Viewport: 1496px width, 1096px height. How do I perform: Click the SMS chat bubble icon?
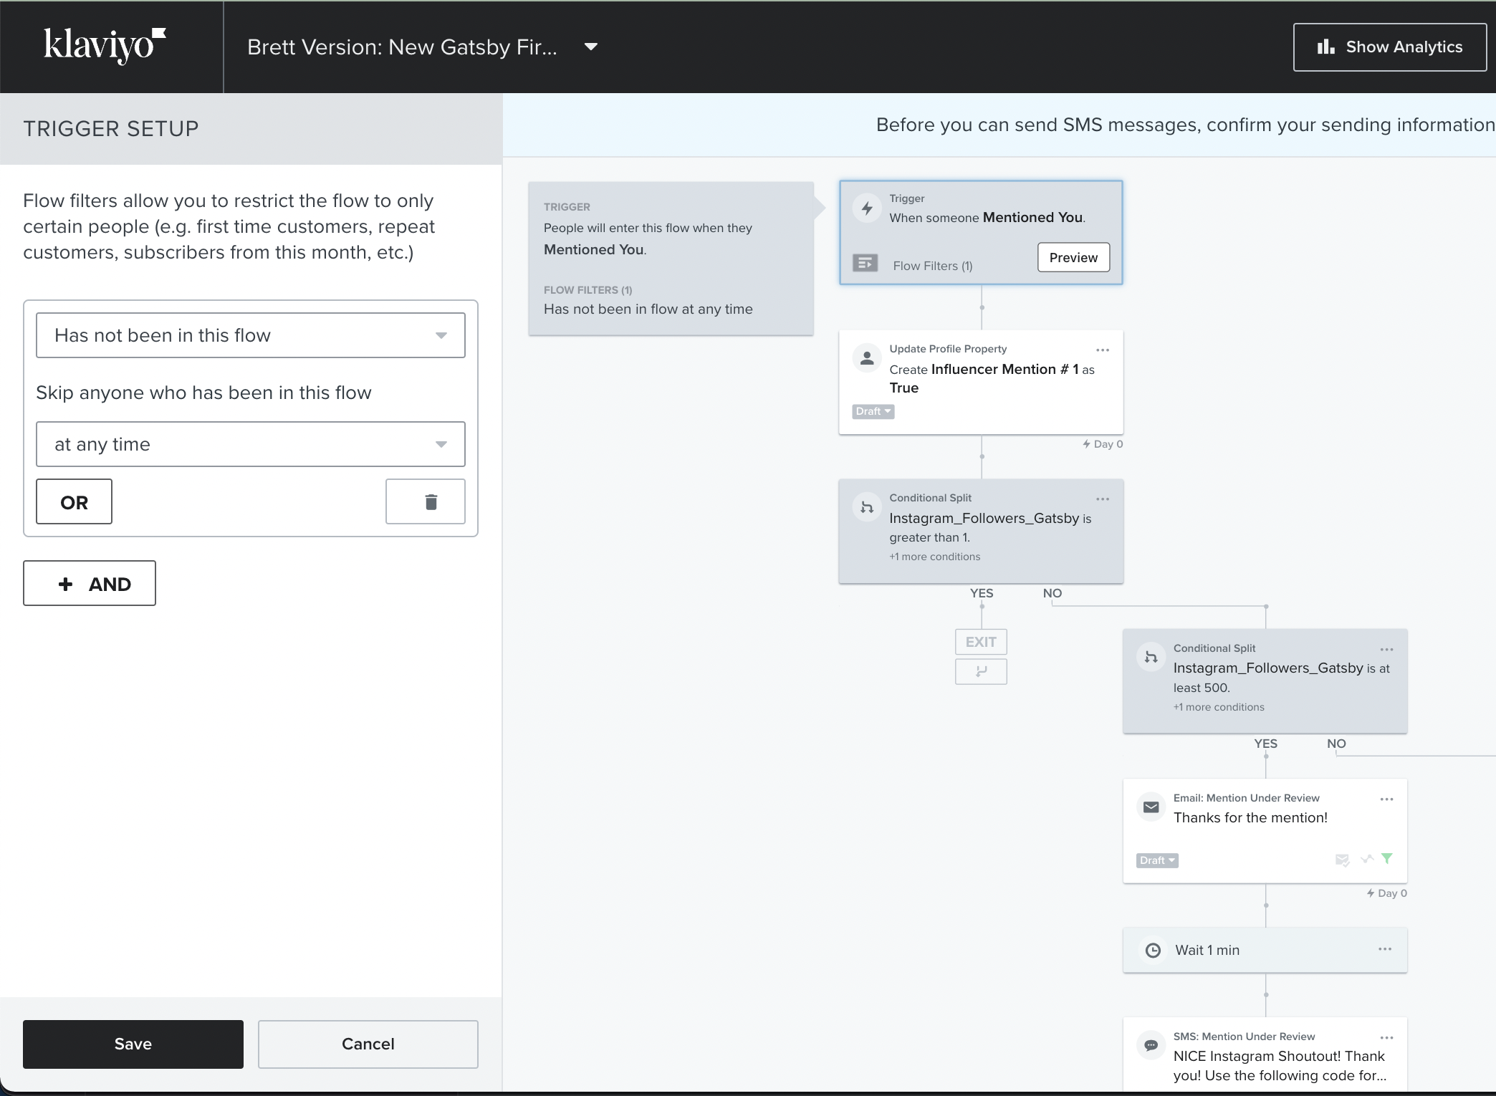pyautogui.click(x=1151, y=1045)
